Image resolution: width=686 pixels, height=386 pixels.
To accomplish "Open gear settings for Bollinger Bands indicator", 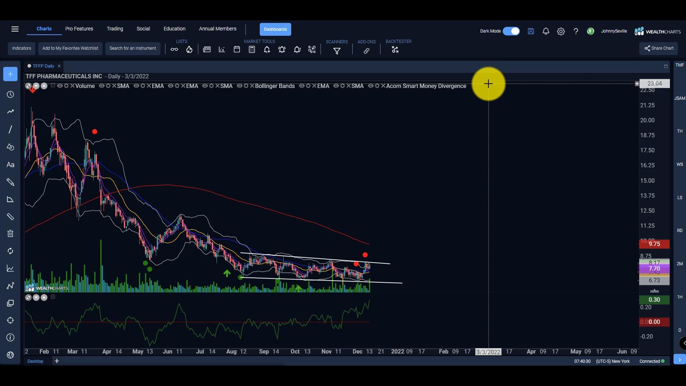I will tap(246, 86).
